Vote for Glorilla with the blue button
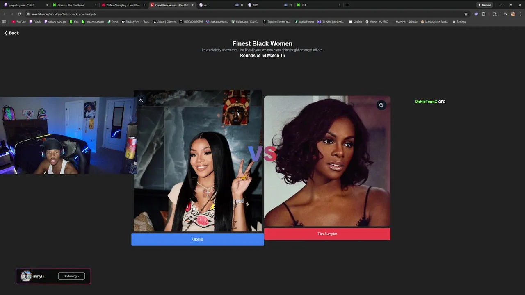The width and height of the screenshot is (525, 295). point(197,239)
